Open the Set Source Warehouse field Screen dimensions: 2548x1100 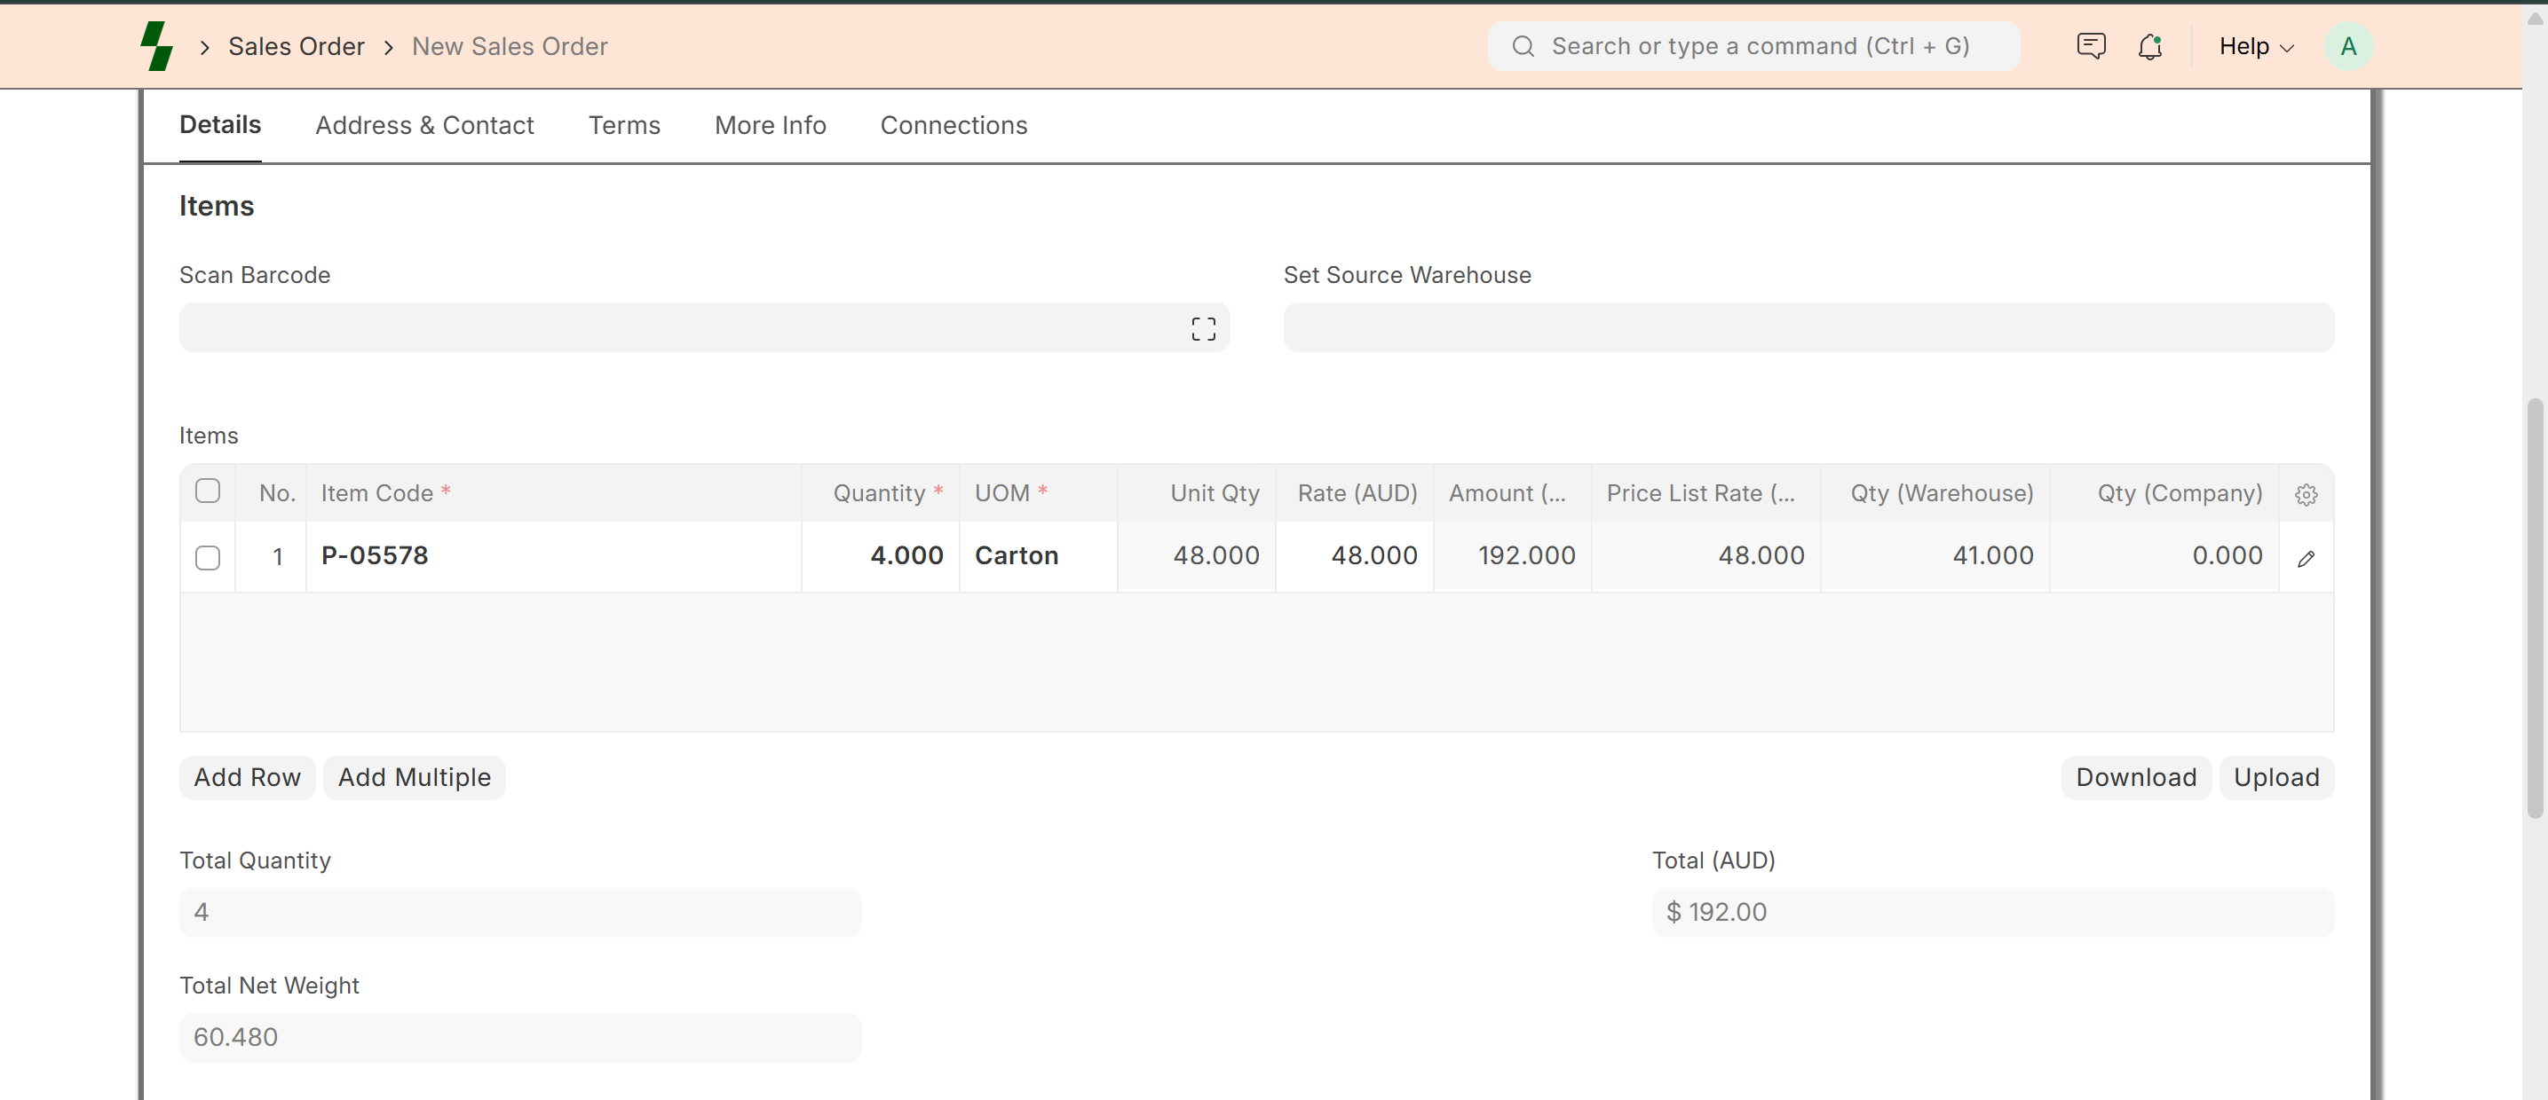coord(1808,328)
